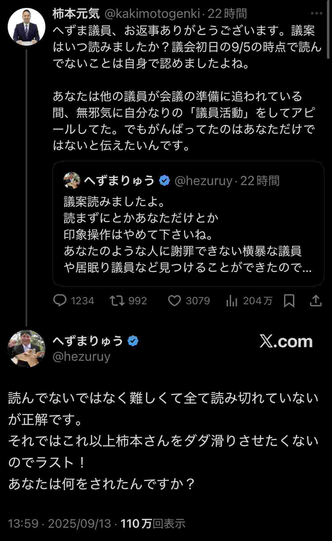Click the blue verified badge beside quoted へずまりゅう
Viewport: 332px width, 541px height.
[x=165, y=181]
